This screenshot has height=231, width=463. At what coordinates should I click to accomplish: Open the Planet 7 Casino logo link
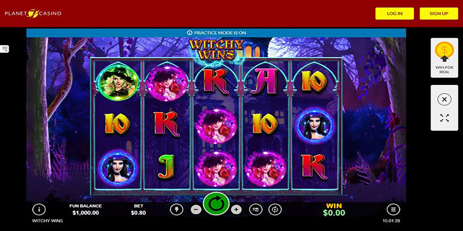[33, 13]
